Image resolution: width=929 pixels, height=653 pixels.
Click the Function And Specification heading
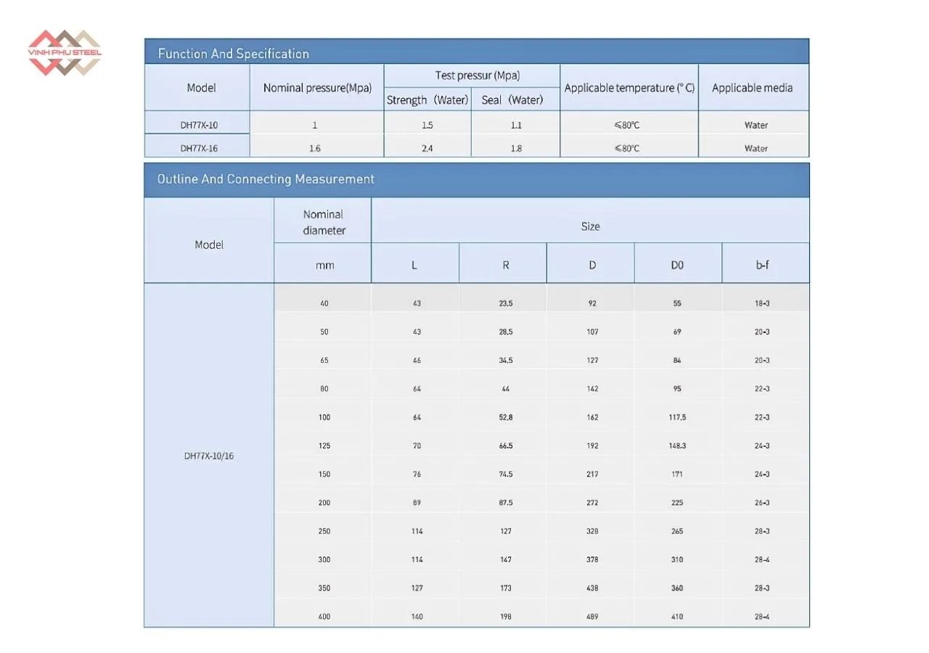point(233,54)
